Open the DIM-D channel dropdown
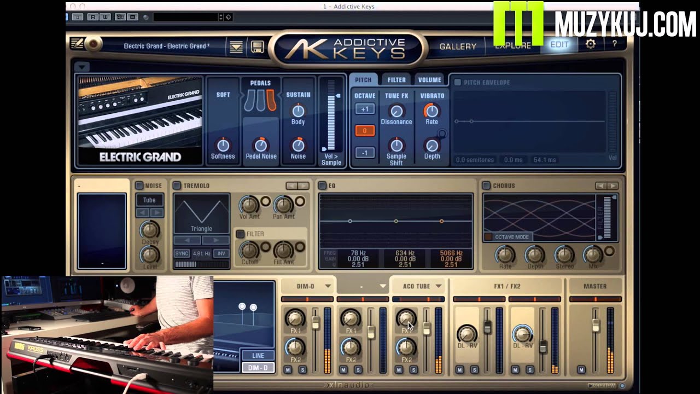This screenshot has height=394, width=700. pos(328,286)
